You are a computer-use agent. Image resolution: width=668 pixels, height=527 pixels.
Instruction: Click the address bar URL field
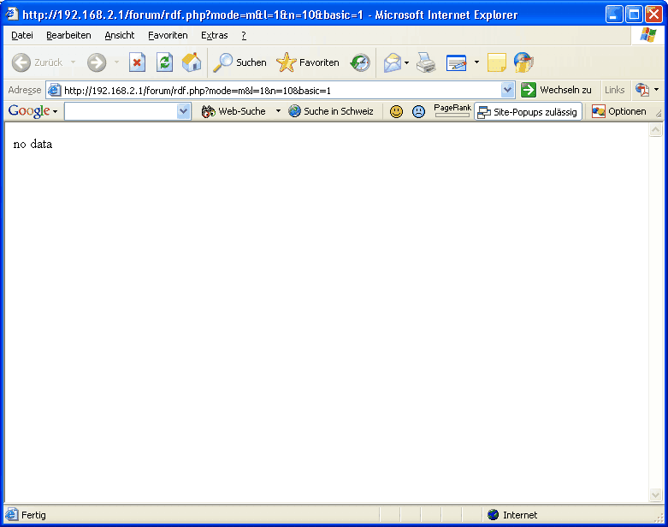coord(281,91)
